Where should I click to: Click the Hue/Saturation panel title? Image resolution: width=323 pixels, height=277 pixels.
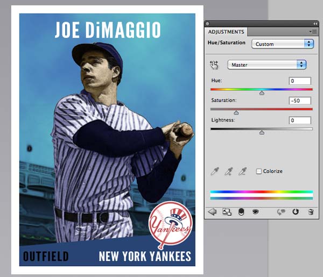(x=227, y=42)
